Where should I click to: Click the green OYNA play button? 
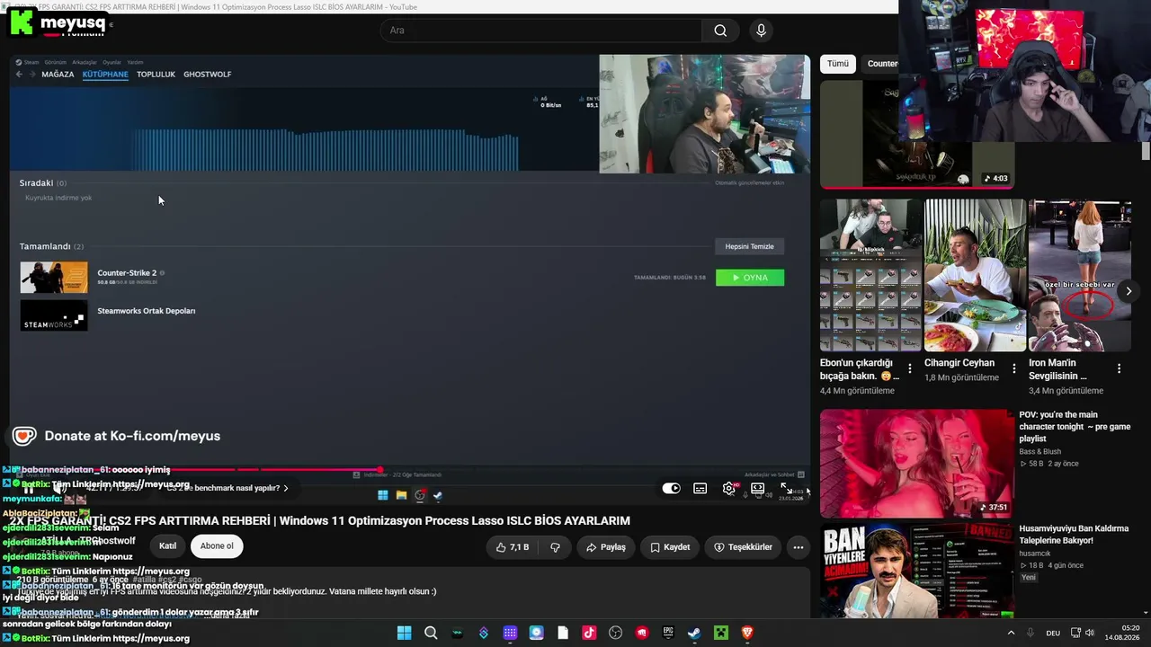(x=750, y=278)
